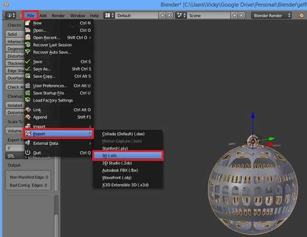Screen dimensions: 307x237
Task: Click Non Manifold Edge: 0 output
Action: point(29,177)
